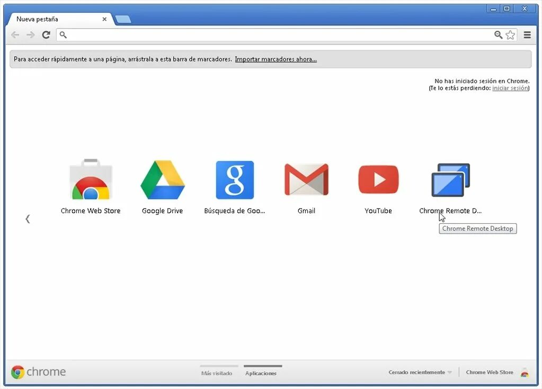The image size is (542, 389).
Task: Click the zoom magnifier icon in address bar
Action: [498, 35]
